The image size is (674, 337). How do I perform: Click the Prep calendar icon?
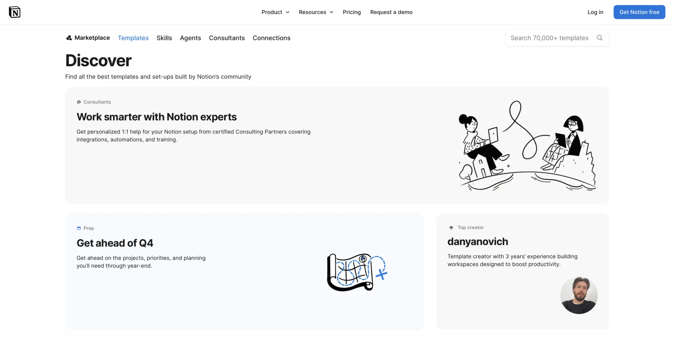79,228
